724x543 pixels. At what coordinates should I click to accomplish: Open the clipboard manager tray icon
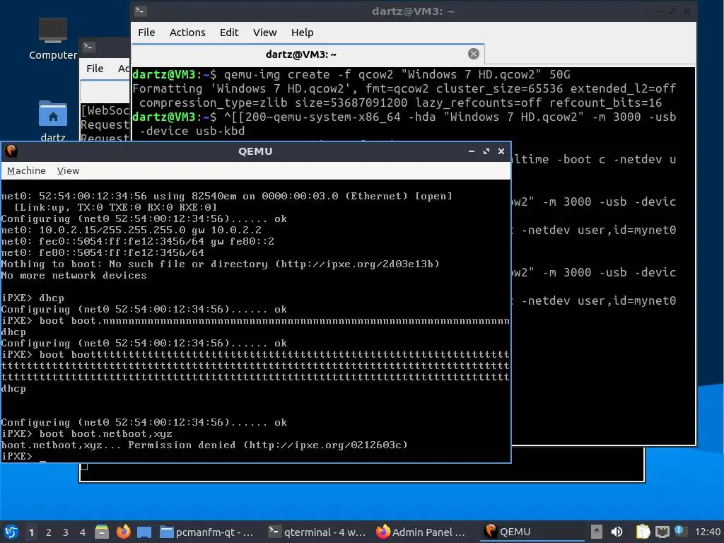click(x=643, y=532)
